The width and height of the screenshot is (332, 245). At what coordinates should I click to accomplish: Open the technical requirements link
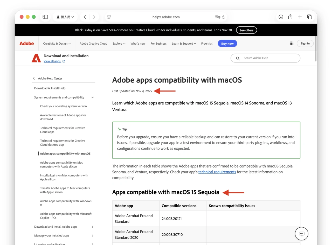coord(217,172)
